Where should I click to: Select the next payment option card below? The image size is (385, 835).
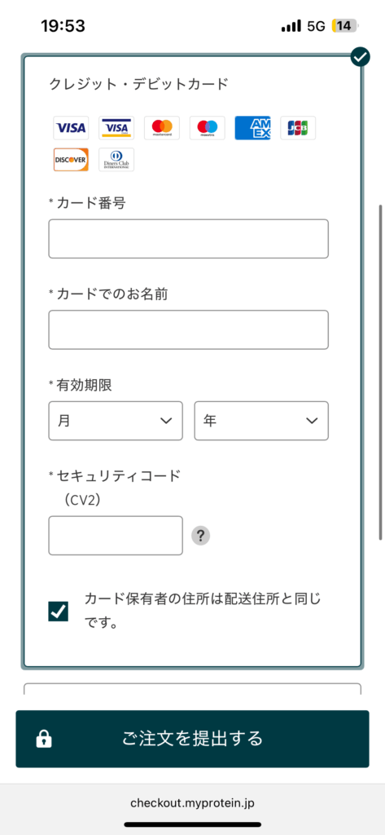[192, 688]
